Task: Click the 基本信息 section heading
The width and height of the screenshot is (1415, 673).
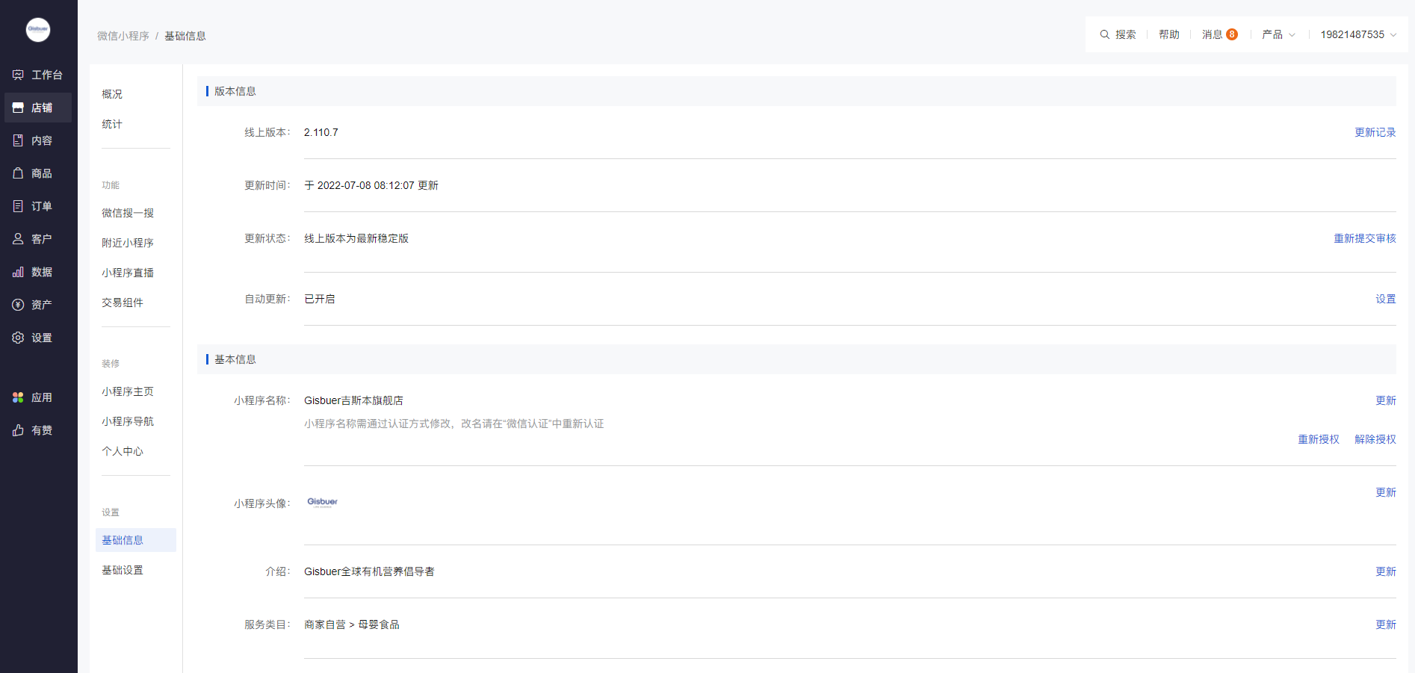Action: click(x=235, y=359)
